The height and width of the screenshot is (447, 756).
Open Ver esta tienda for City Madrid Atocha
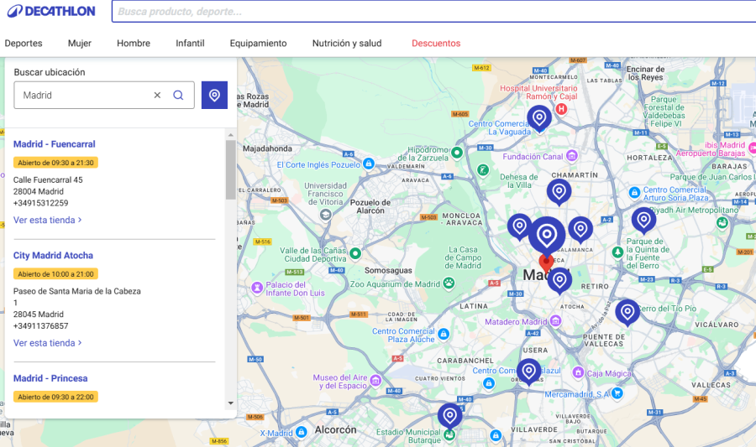[47, 343]
